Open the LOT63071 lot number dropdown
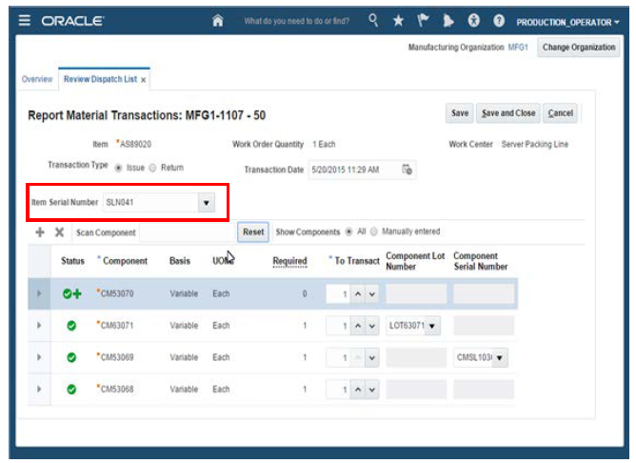Viewport: 636px width, 463px height. [x=432, y=326]
